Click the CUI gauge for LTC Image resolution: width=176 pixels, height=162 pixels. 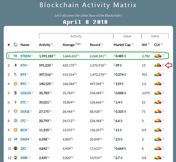[x=158, y=121]
